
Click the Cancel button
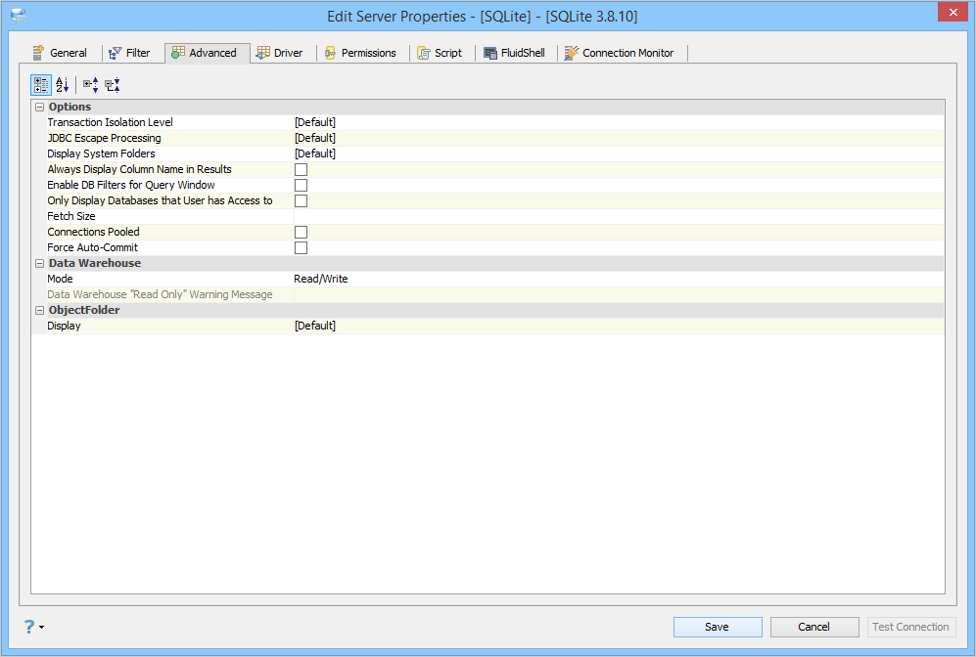pyautogui.click(x=814, y=627)
